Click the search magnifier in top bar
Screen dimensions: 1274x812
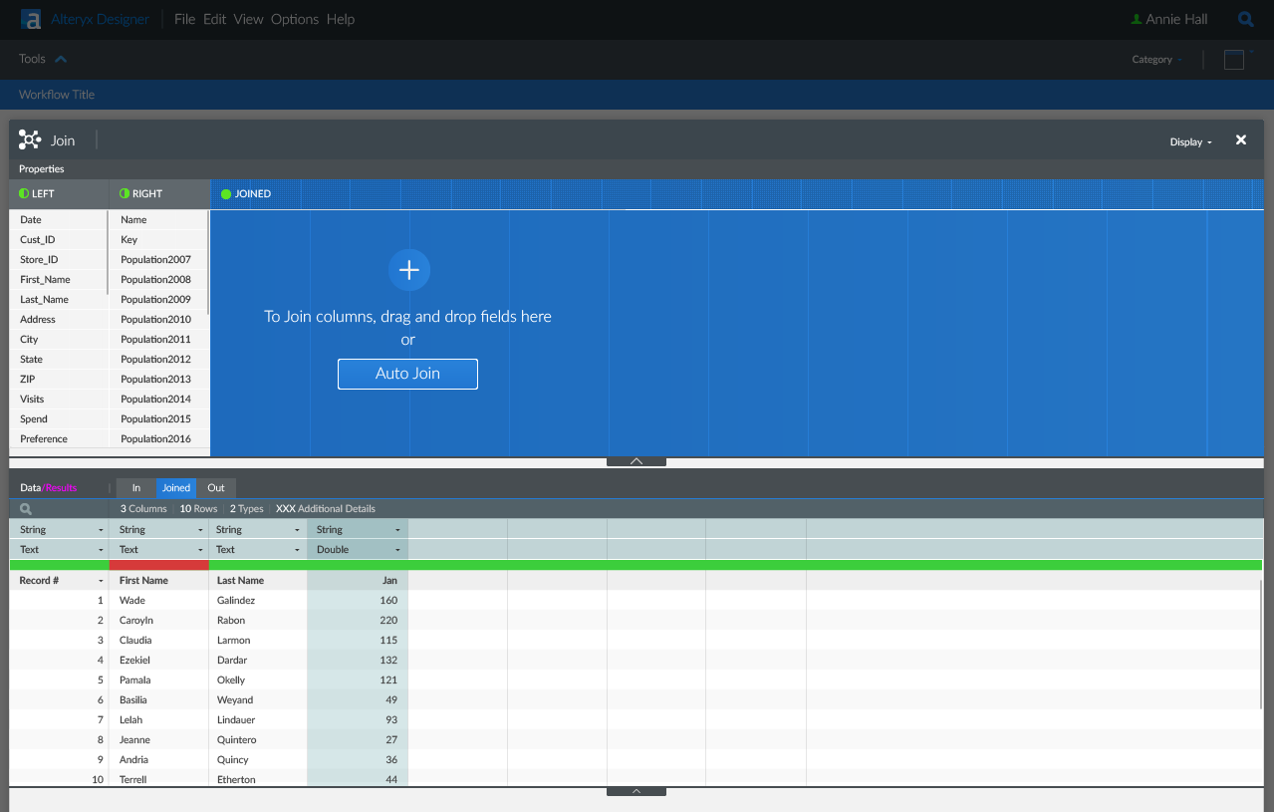(x=1245, y=19)
